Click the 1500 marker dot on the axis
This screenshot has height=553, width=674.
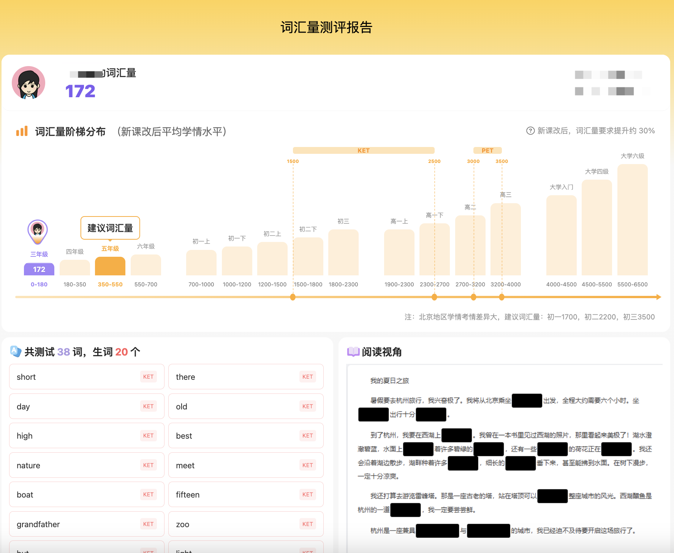point(293,297)
